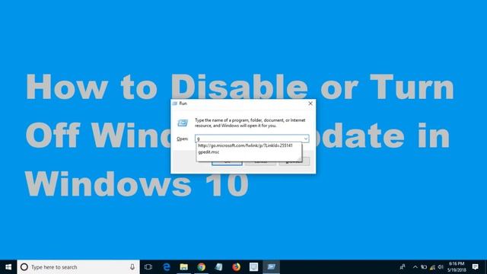This screenshot has height=274, width=487.
Task: Open the Windows Start menu
Action: point(8,267)
